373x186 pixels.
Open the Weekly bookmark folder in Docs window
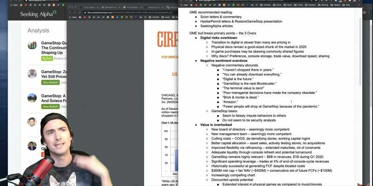(335, 5)
